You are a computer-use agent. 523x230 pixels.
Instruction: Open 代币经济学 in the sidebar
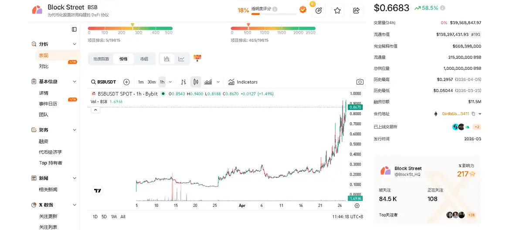(51, 152)
